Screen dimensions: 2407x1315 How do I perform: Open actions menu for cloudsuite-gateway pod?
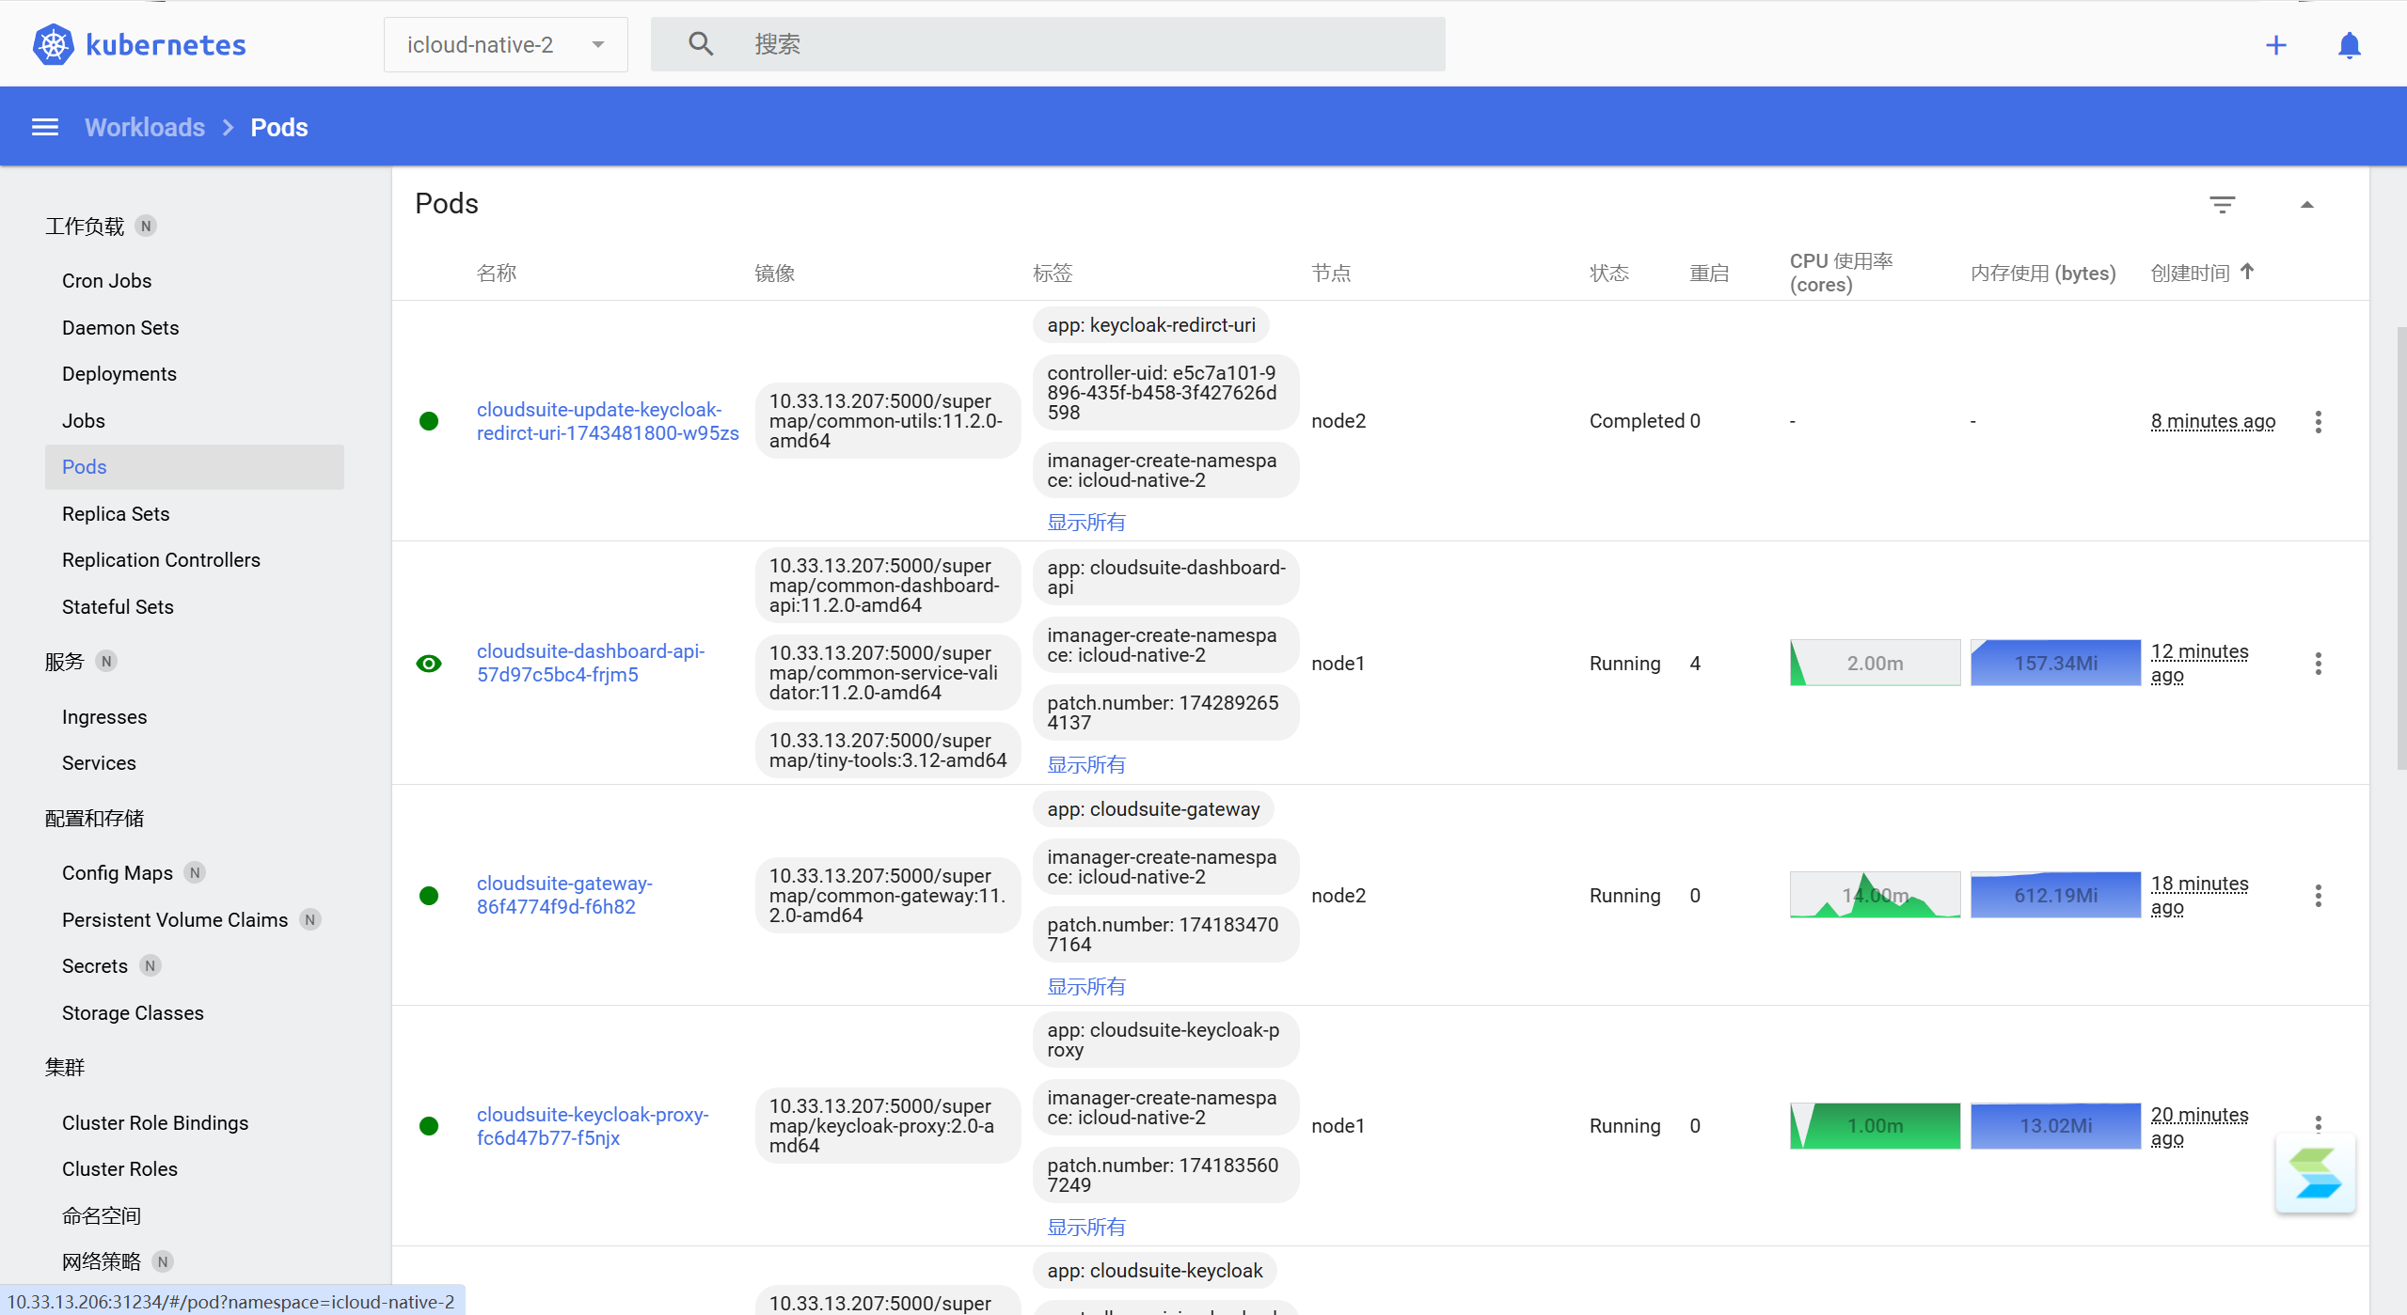2318,896
